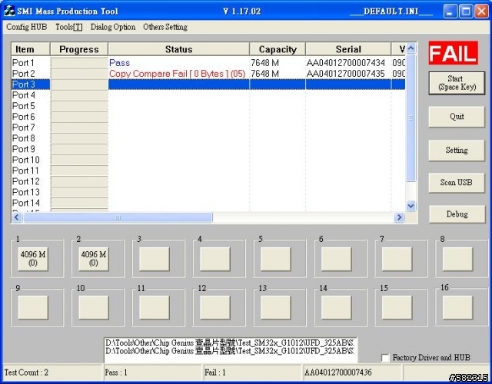Image resolution: width=492 pixels, height=384 pixels.
Task: Enable Factory Driver and HUB checkbox
Action: 385,358
